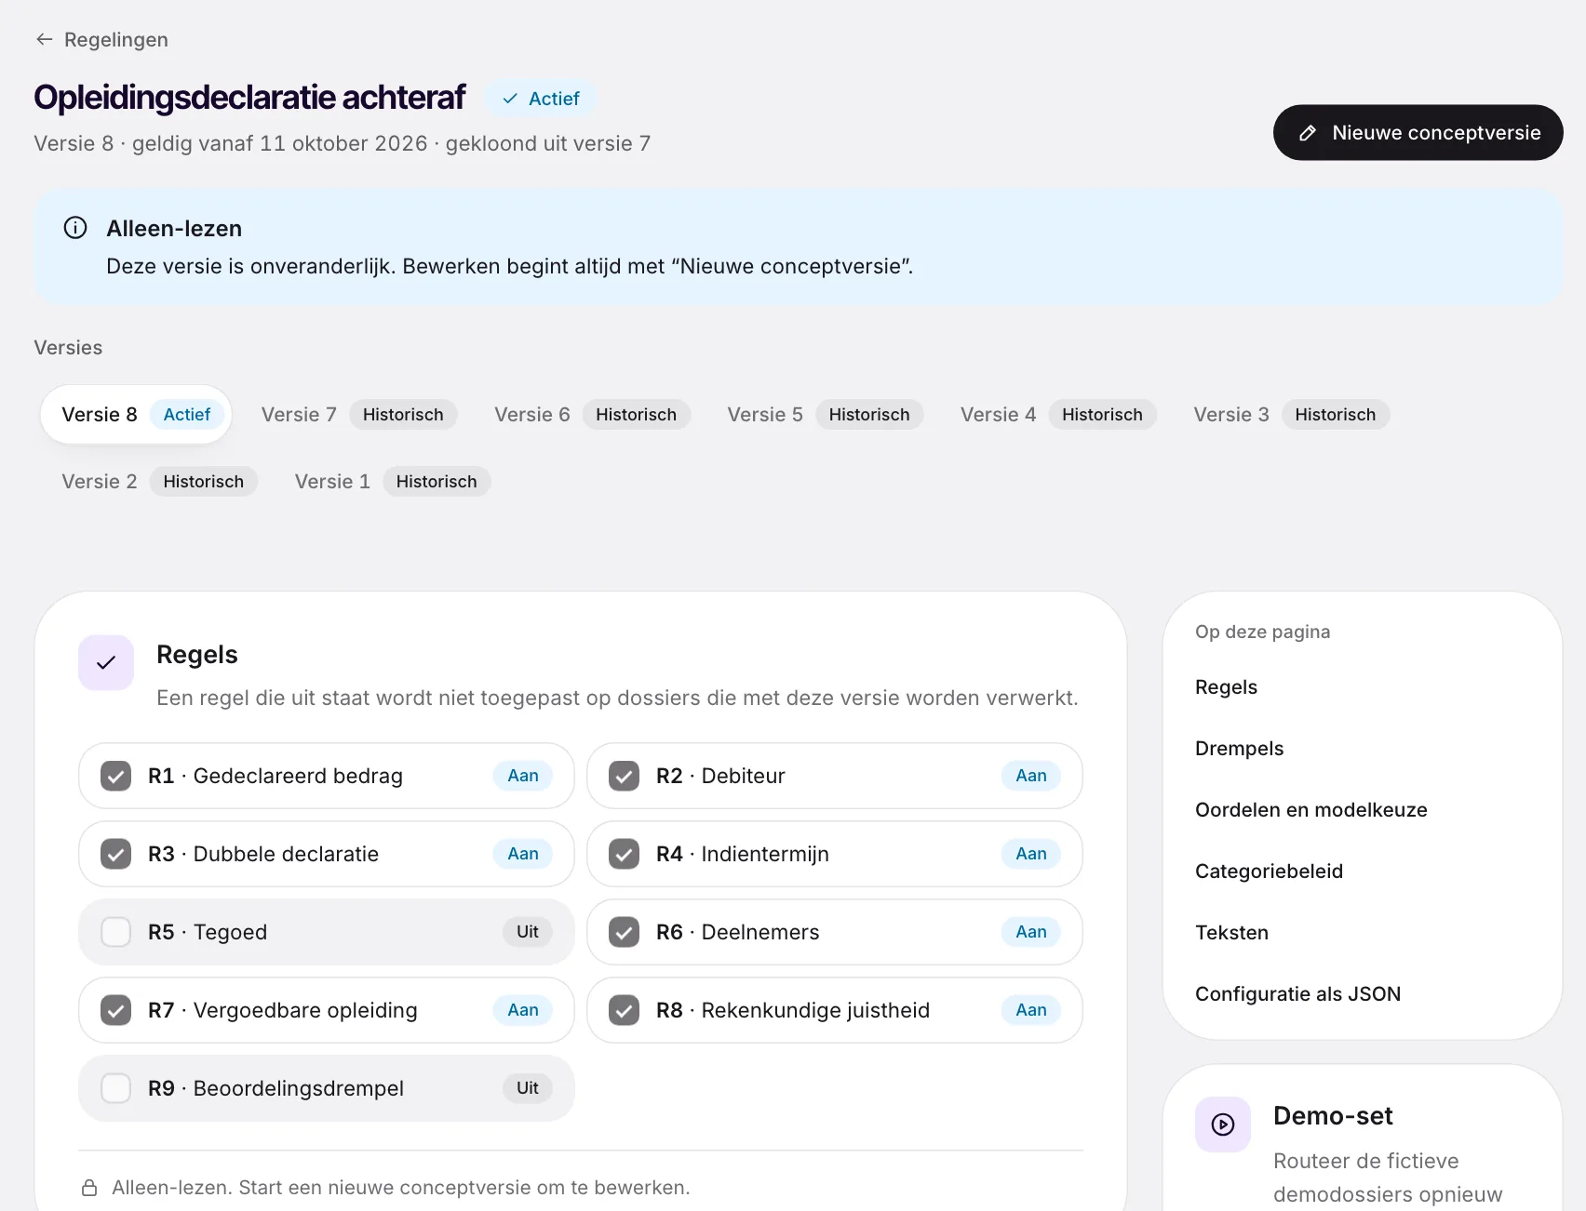Toggle the R1 Gedeclareerd bedrag checkbox
The height and width of the screenshot is (1211, 1586).
(x=115, y=776)
